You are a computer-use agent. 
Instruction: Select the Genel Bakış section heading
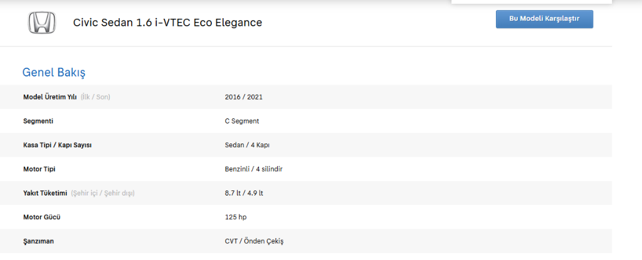[x=54, y=72]
